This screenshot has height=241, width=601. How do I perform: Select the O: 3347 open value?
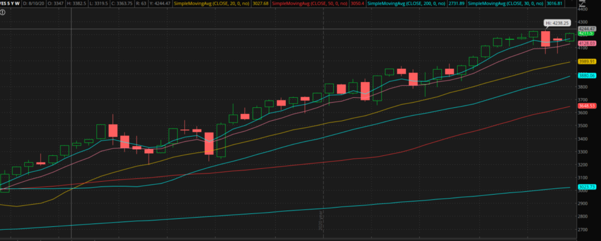coord(56,4)
